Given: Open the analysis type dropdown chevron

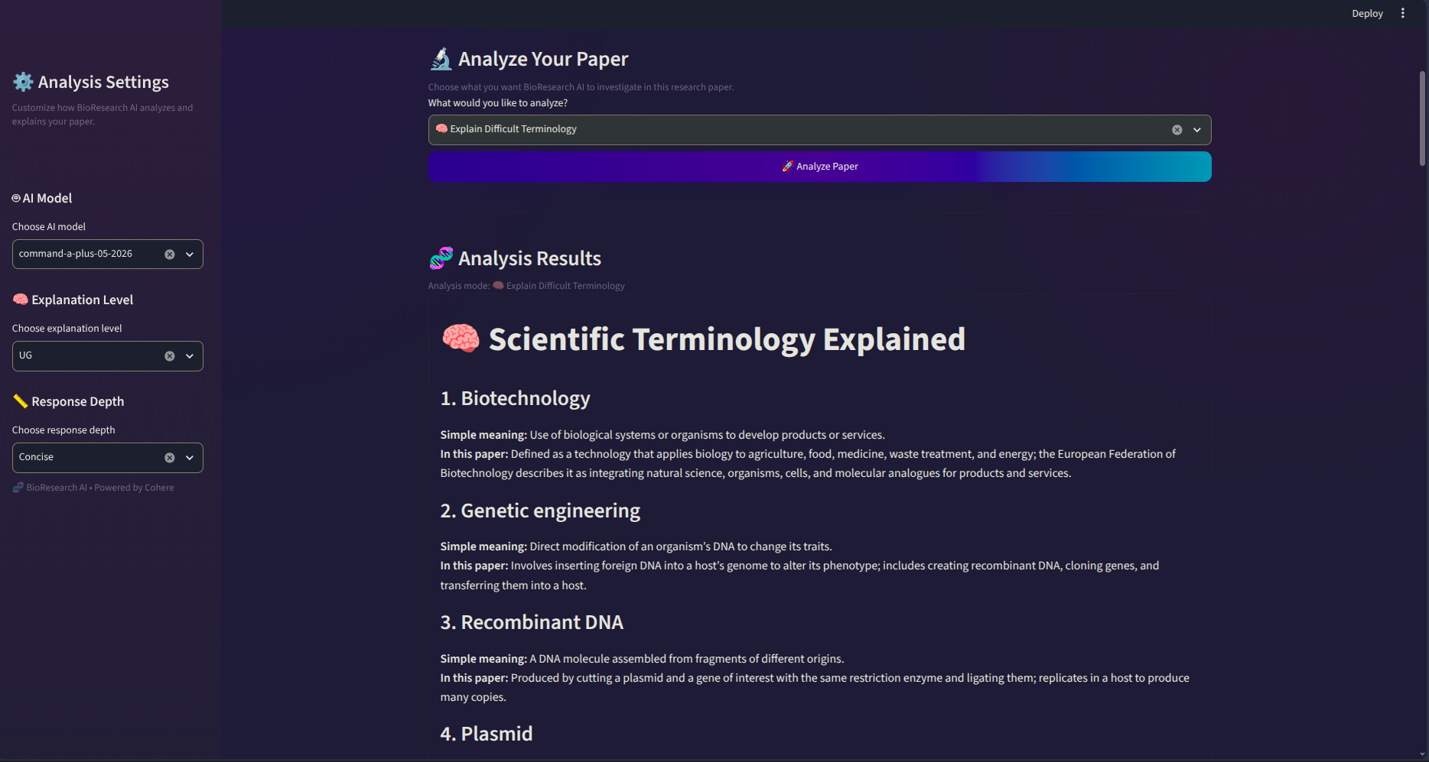Looking at the screenshot, I should click(x=1197, y=130).
